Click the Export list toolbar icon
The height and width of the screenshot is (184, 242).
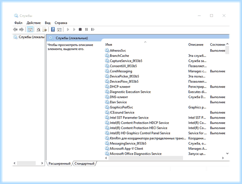coord(45,29)
